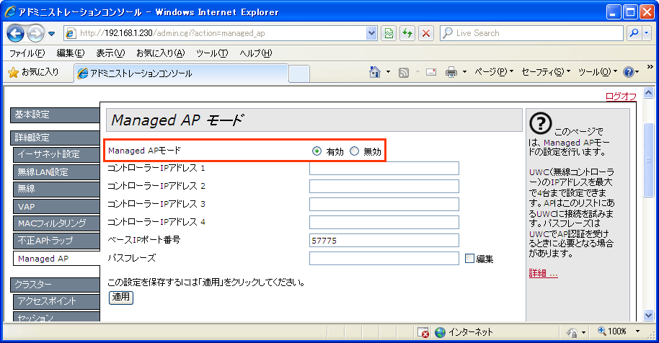Click the コントローラーIPアドレス 1 field
The height and width of the screenshot is (343, 659).
(384, 169)
